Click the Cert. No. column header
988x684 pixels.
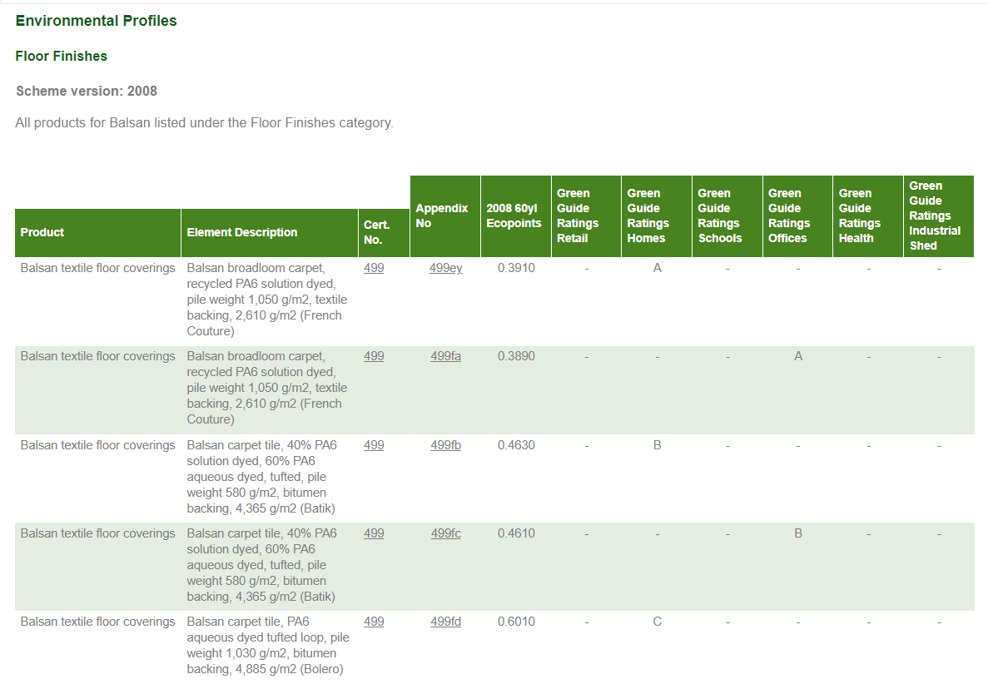(385, 232)
